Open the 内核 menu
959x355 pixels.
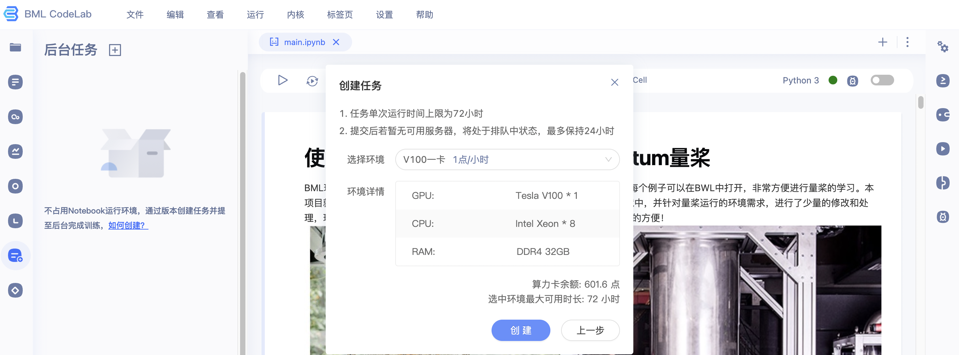(x=296, y=15)
